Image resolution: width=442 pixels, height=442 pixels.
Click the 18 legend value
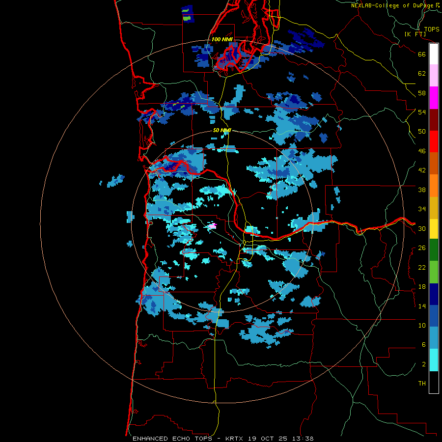coord(422,287)
